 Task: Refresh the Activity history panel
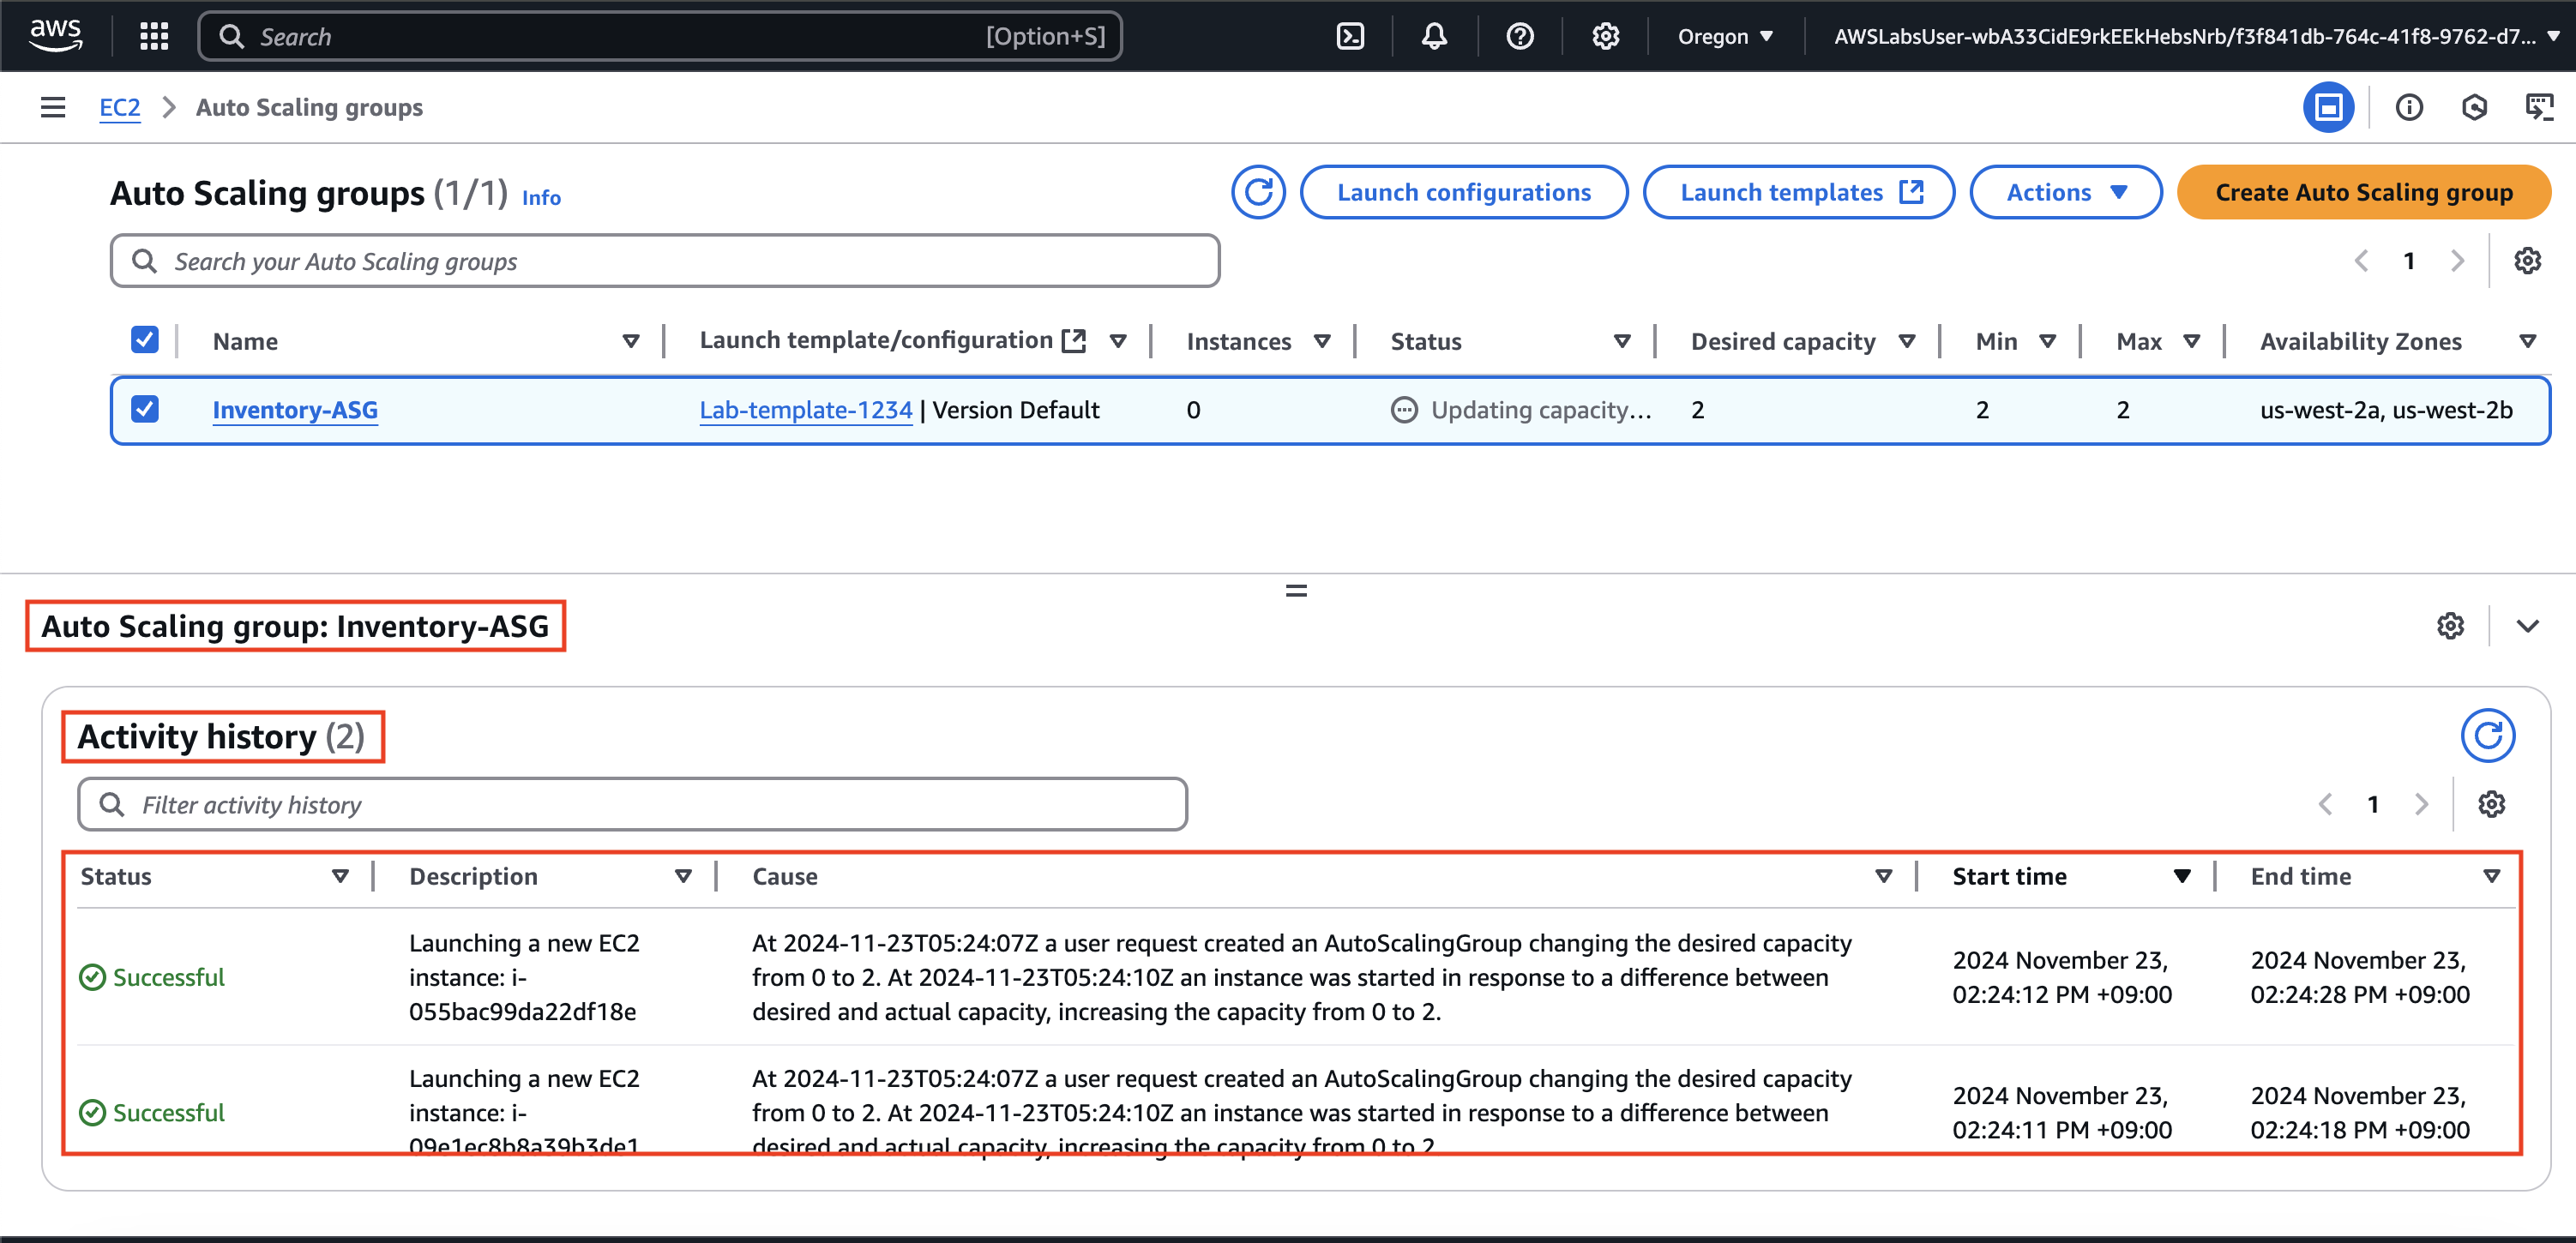tap(2487, 736)
